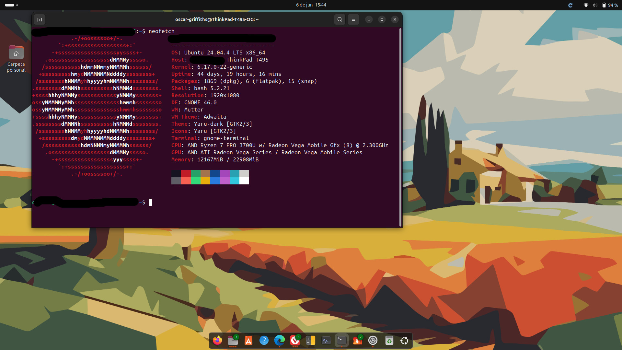The image size is (622, 350).
Task: Click the kernel '6.17.0-22-generic' text
Action: pos(225,67)
